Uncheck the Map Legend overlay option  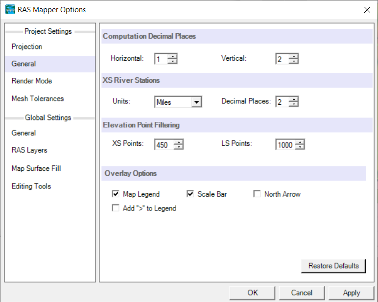point(116,194)
